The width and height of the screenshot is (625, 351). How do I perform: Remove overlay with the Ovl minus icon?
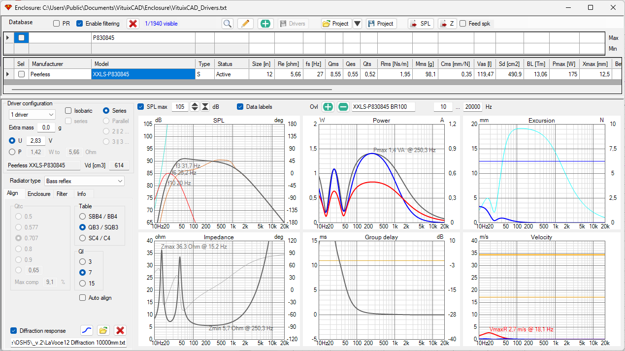(343, 107)
